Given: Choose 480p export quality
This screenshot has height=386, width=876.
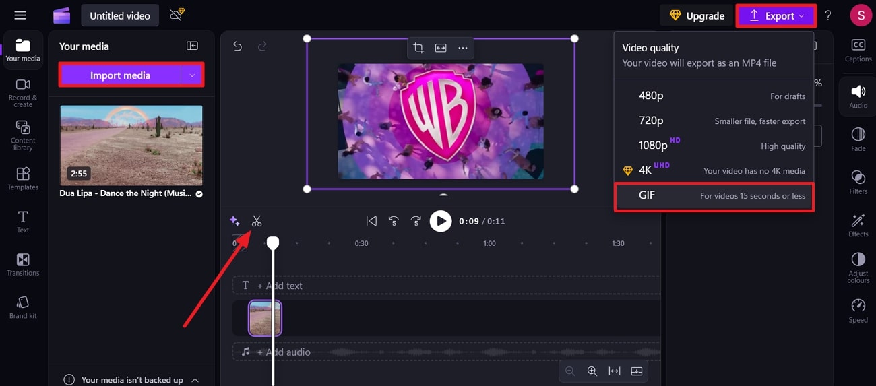Looking at the screenshot, I should 714,96.
